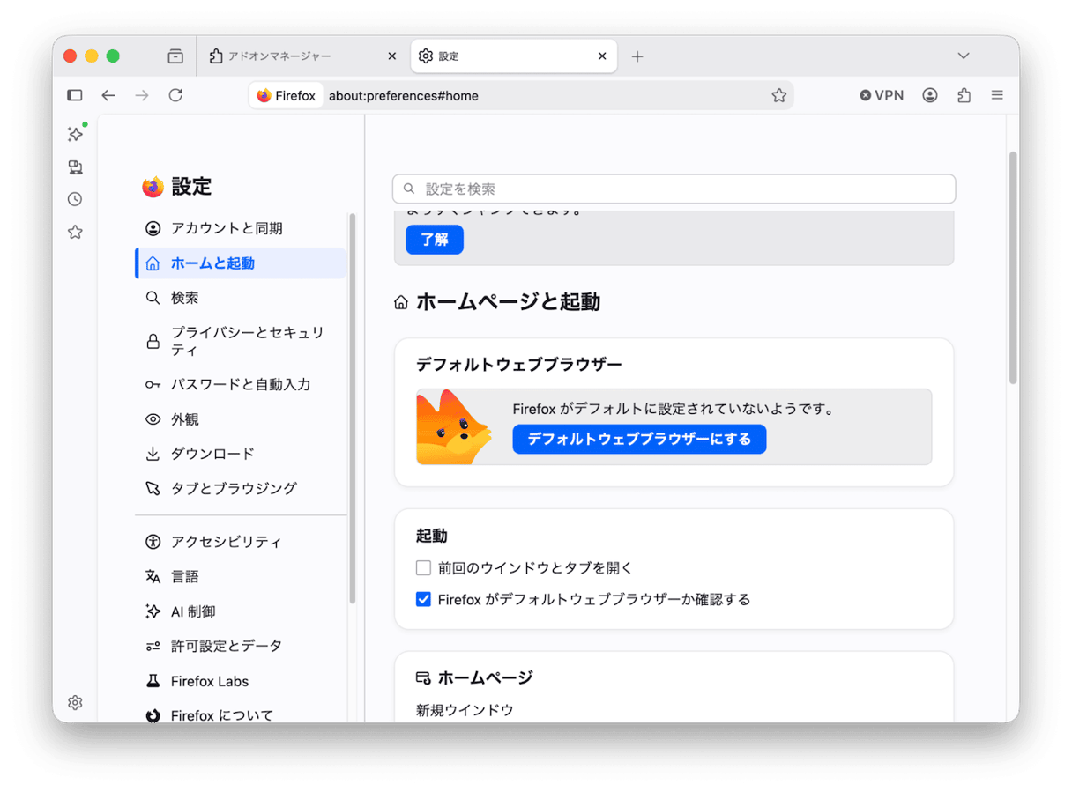Close the 設定 tab
Screen dimensions: 1072x792
tap(602, 56)
